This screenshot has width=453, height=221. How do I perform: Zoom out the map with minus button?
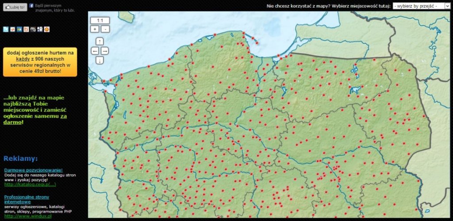[105, 29]
